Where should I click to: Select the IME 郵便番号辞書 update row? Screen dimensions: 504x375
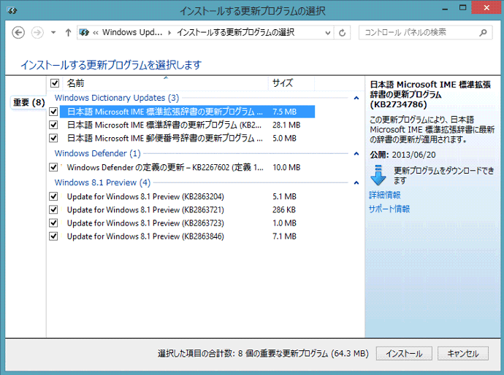[x=187, y=139]
